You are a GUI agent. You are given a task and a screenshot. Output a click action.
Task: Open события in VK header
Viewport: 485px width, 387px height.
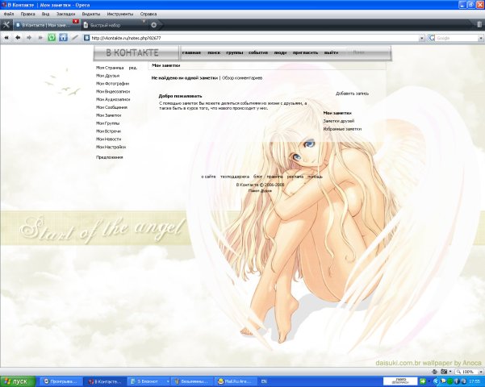point(258,53)
